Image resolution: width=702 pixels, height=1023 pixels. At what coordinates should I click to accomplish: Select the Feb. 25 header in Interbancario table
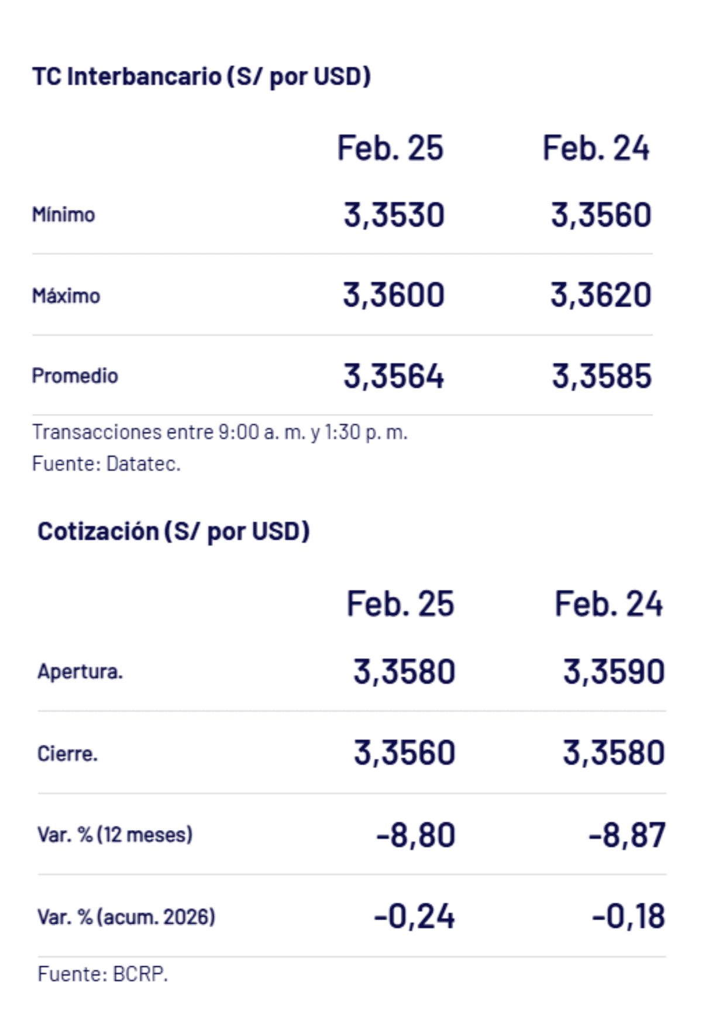click(x=390, y=148)
